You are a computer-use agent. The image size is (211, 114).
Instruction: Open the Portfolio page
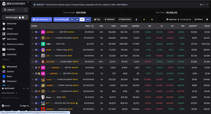(9, 49)
